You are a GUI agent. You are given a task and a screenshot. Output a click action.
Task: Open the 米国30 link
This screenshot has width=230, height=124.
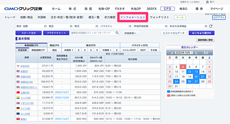pos(24,71)
